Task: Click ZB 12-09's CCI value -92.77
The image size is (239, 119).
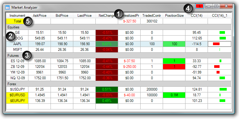Action: coord(197,67)
